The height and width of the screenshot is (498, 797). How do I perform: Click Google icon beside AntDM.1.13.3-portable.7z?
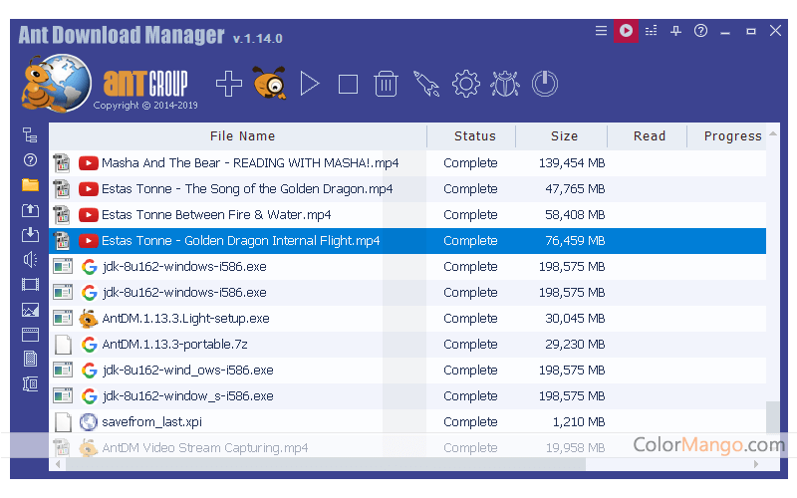(89, 345)
